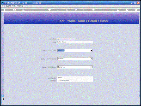Screen dimensions: 141x106
Task: Click the Name field showing Data Mngr
Action: pos(75,42)
